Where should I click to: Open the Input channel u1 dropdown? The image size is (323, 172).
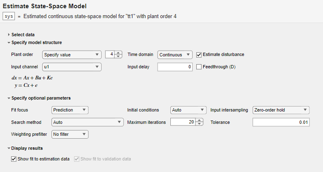pyautogui.click(x=72, y=67)
